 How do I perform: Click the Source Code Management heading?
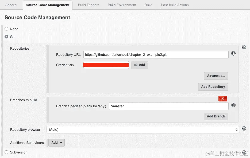click(37, 17)
